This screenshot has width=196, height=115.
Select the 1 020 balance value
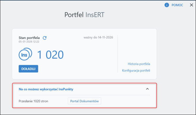pyautogui.click(x=51, y=54)
